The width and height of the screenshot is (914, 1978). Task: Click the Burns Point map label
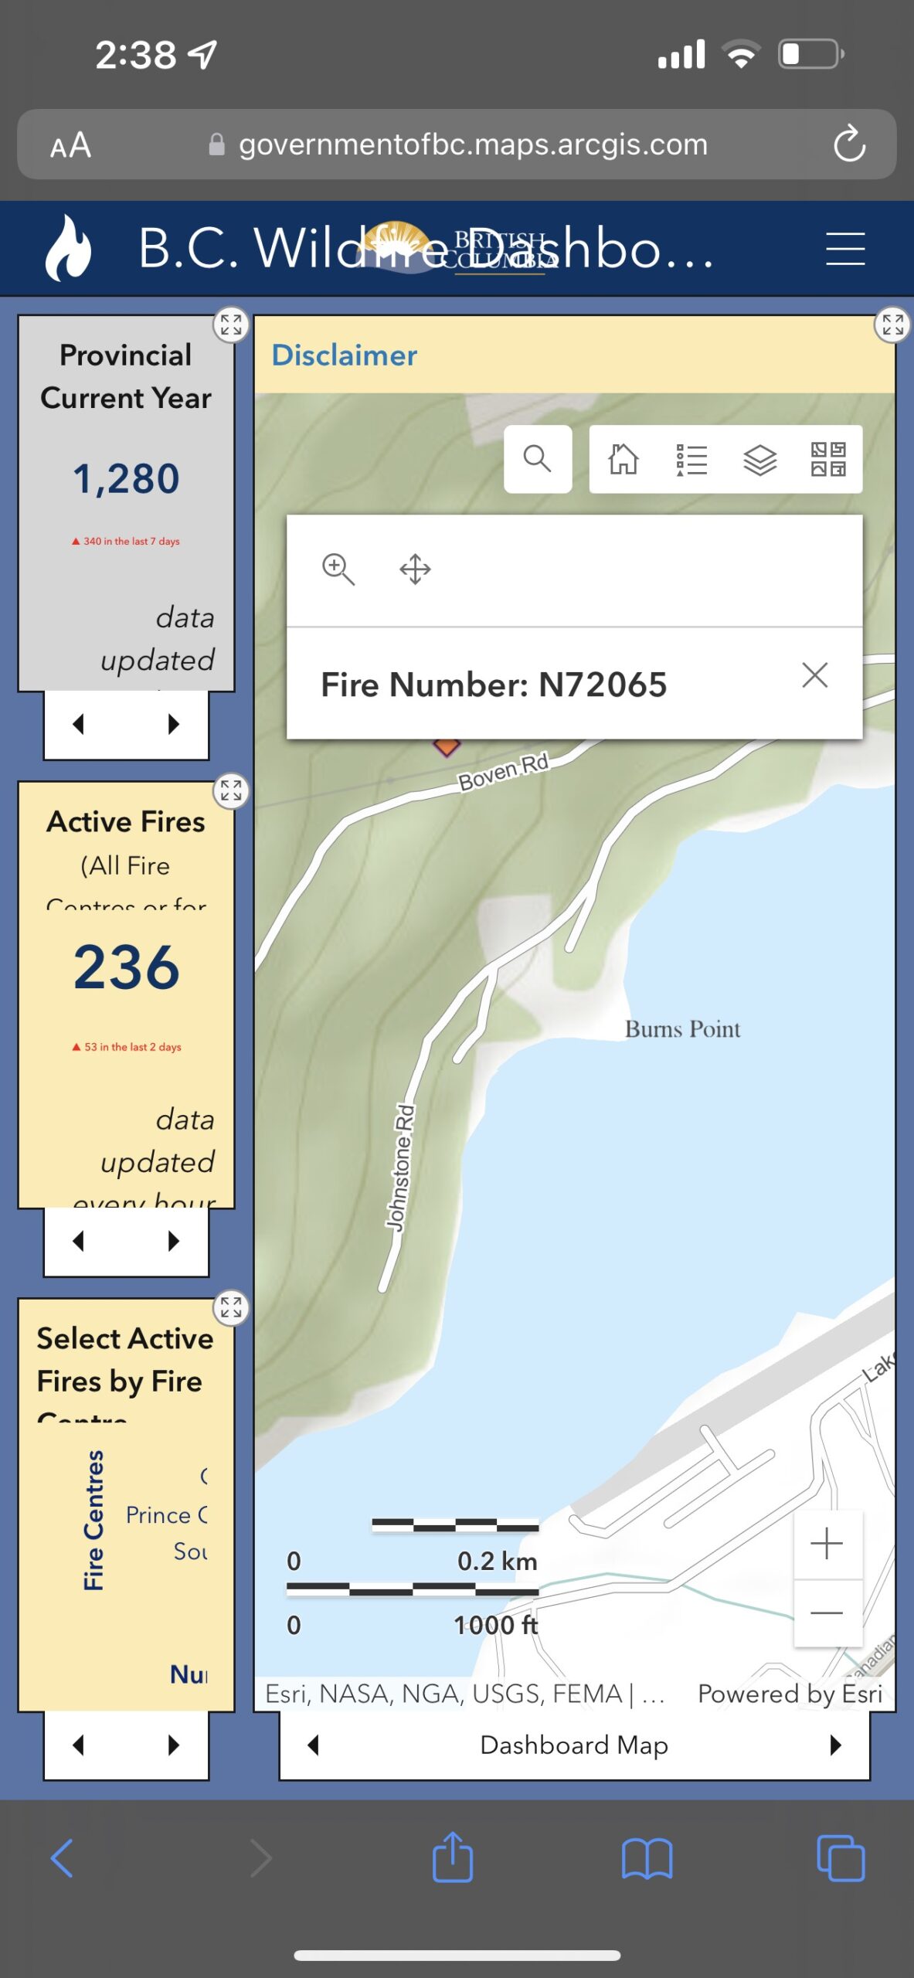click(x=682, y=1028)
